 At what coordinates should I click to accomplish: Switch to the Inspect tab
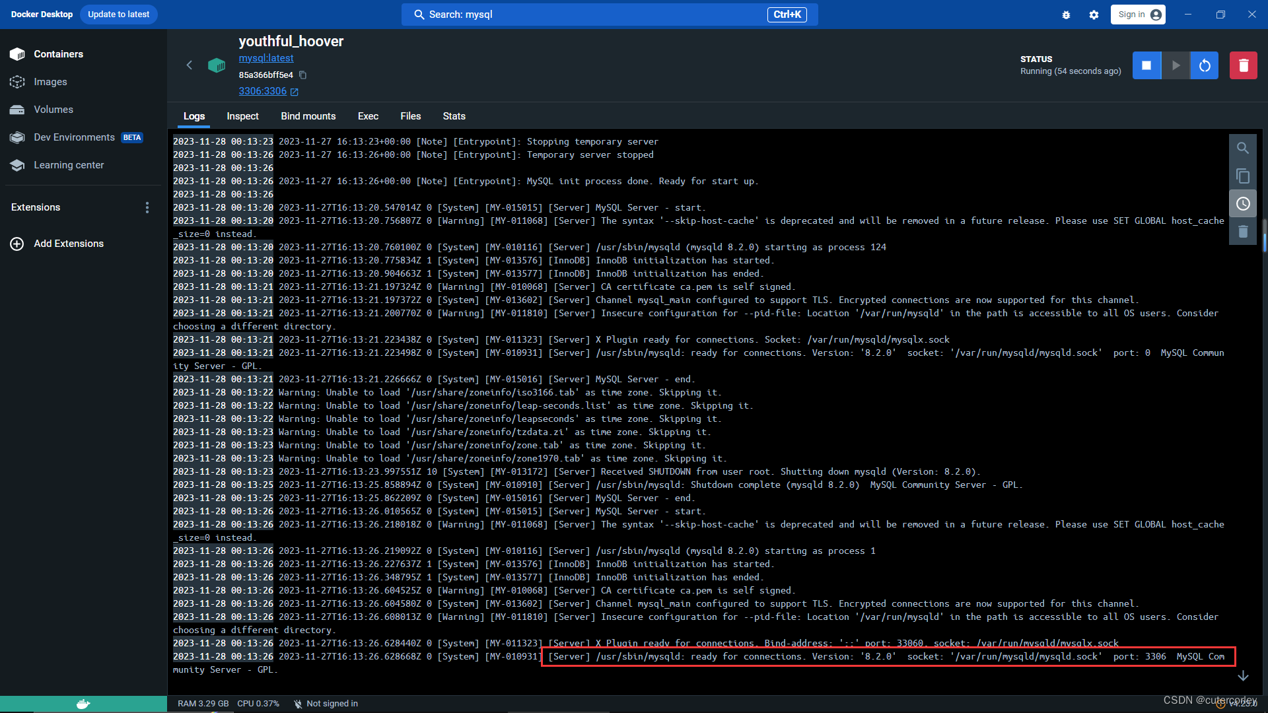pyautogui.click(x=242, y=116)
